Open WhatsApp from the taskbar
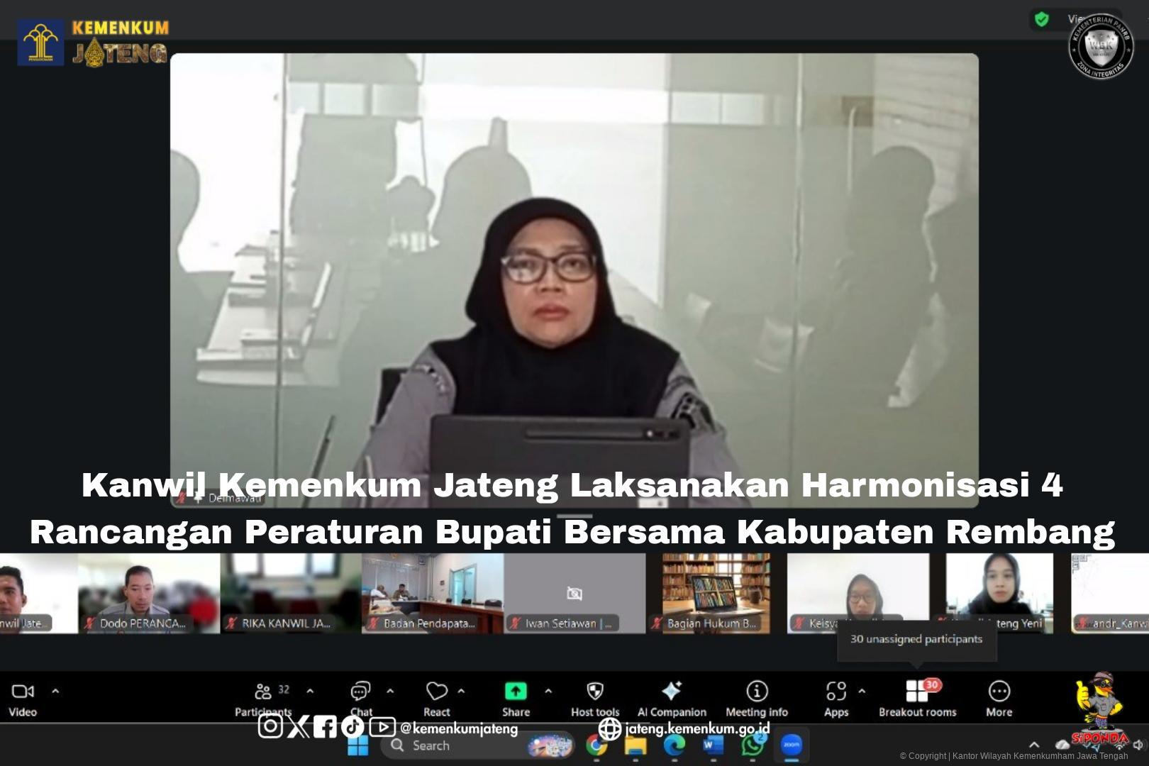 pos(752,745)
